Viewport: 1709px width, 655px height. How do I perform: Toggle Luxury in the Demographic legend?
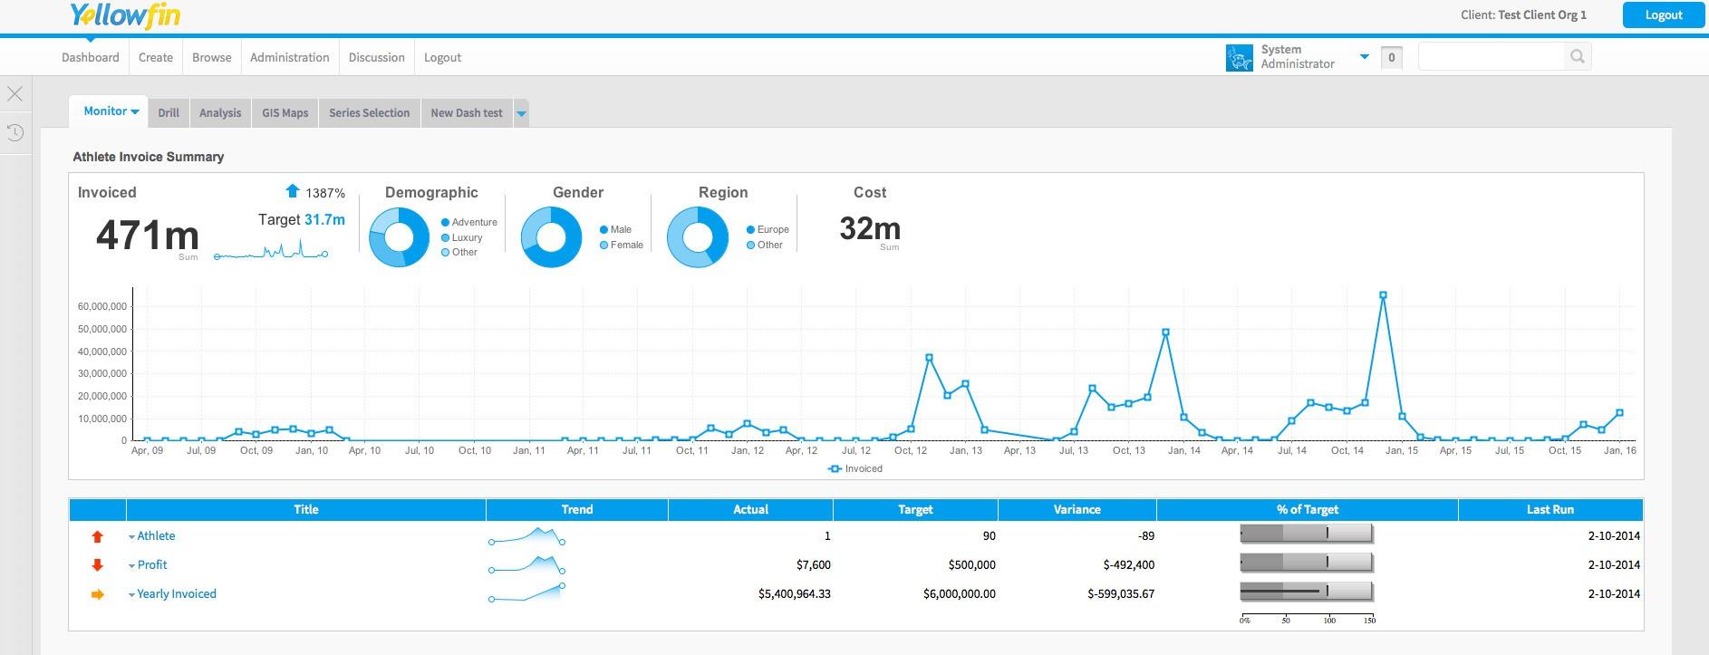point(461,237)
